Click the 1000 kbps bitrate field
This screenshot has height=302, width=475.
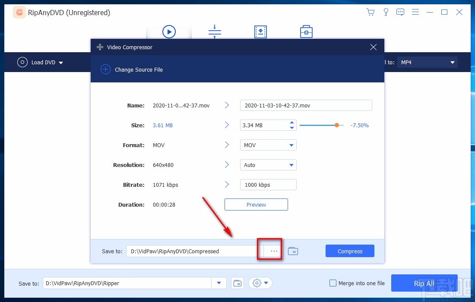268,185
